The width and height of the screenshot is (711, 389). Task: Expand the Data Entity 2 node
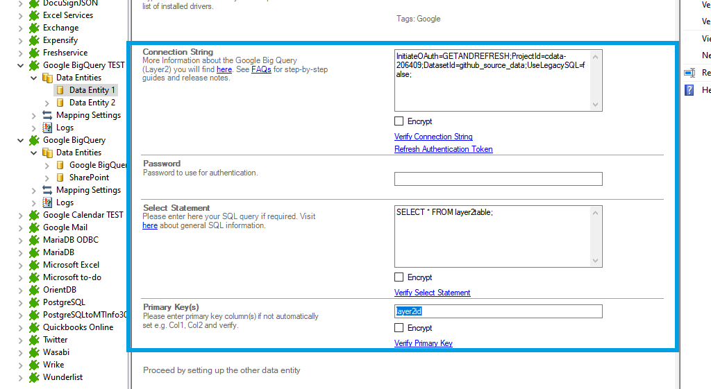(47, 103)
